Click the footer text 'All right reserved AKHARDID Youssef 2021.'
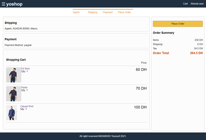This screenshot has height=140, width=206. pyautogui.click(x=103, y=136)
